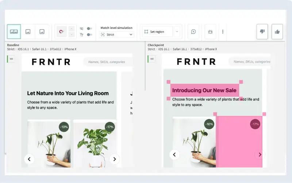This screenshot has height=183, width=292.
Task: Click checkpoint first plant product image
Action: (x=194, y=142)
